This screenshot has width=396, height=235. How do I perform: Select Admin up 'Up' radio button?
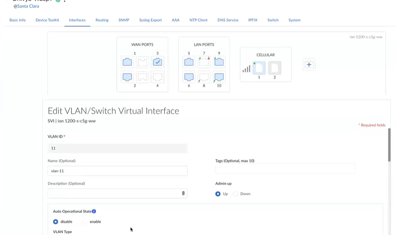point(218,194)
